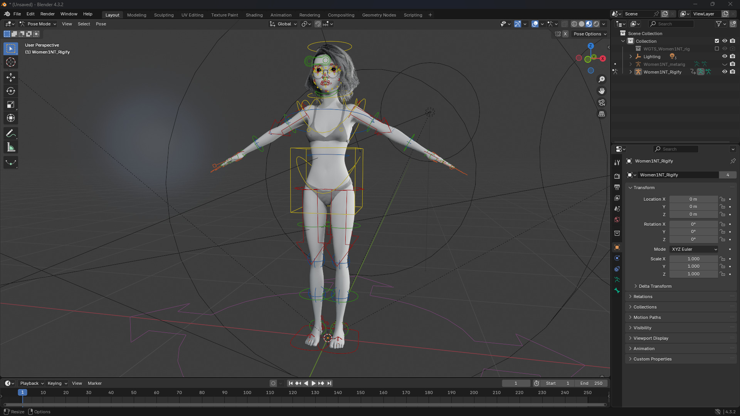
Task: Collapse the Transform panel
Action: (x=644, y=188)
